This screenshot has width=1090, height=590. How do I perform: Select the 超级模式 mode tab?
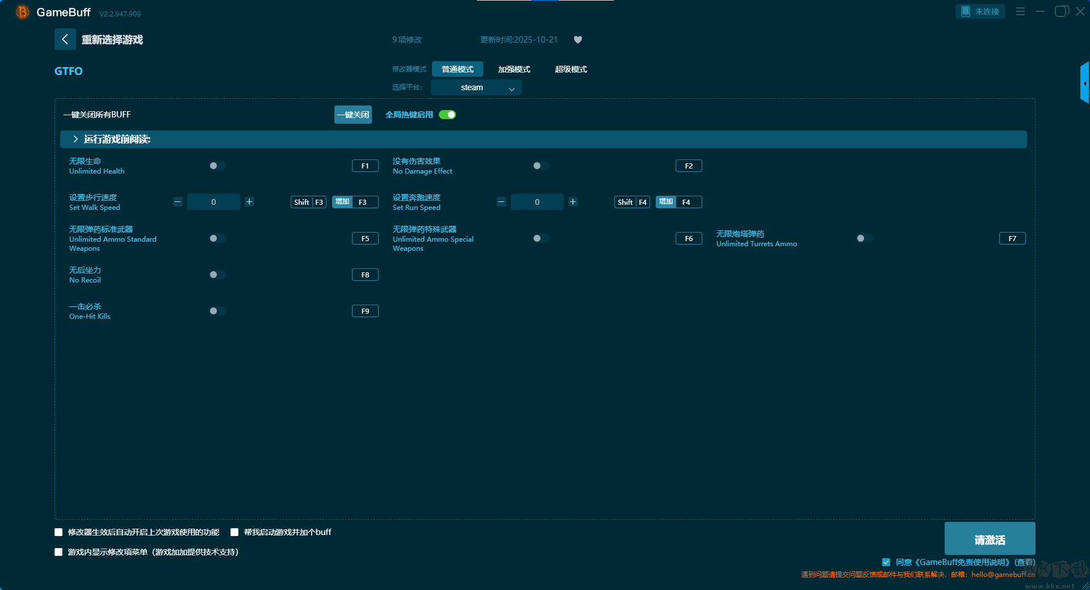point(571,69)
